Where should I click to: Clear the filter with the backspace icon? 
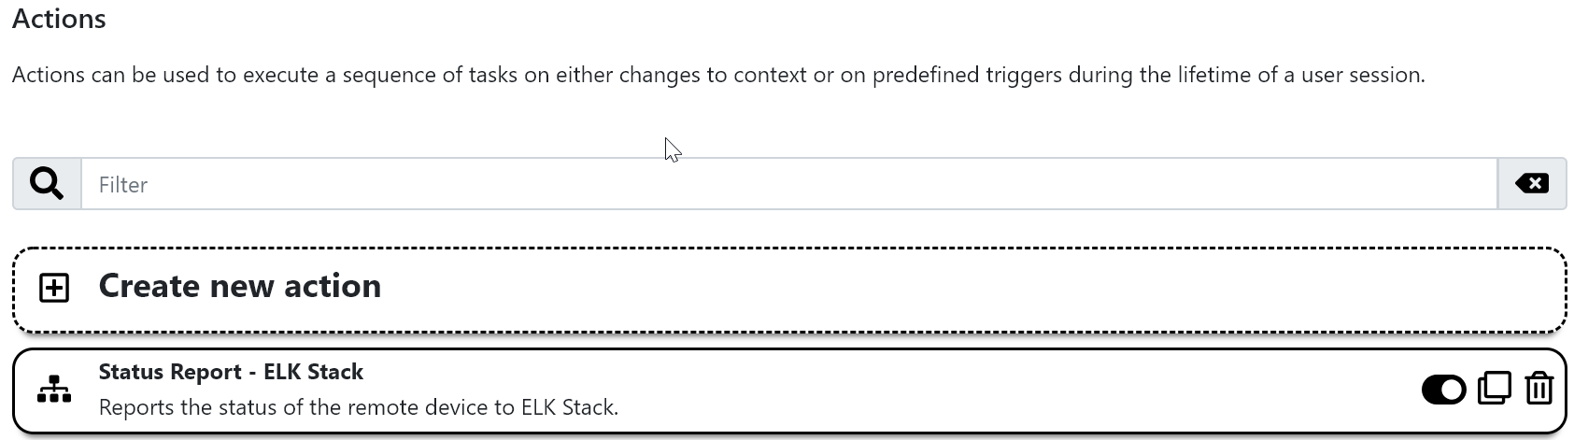(x=1532, y=184)
